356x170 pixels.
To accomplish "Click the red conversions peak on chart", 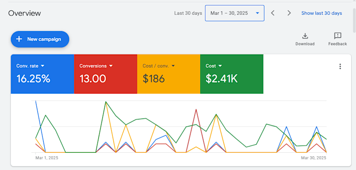I will (196, 110).
